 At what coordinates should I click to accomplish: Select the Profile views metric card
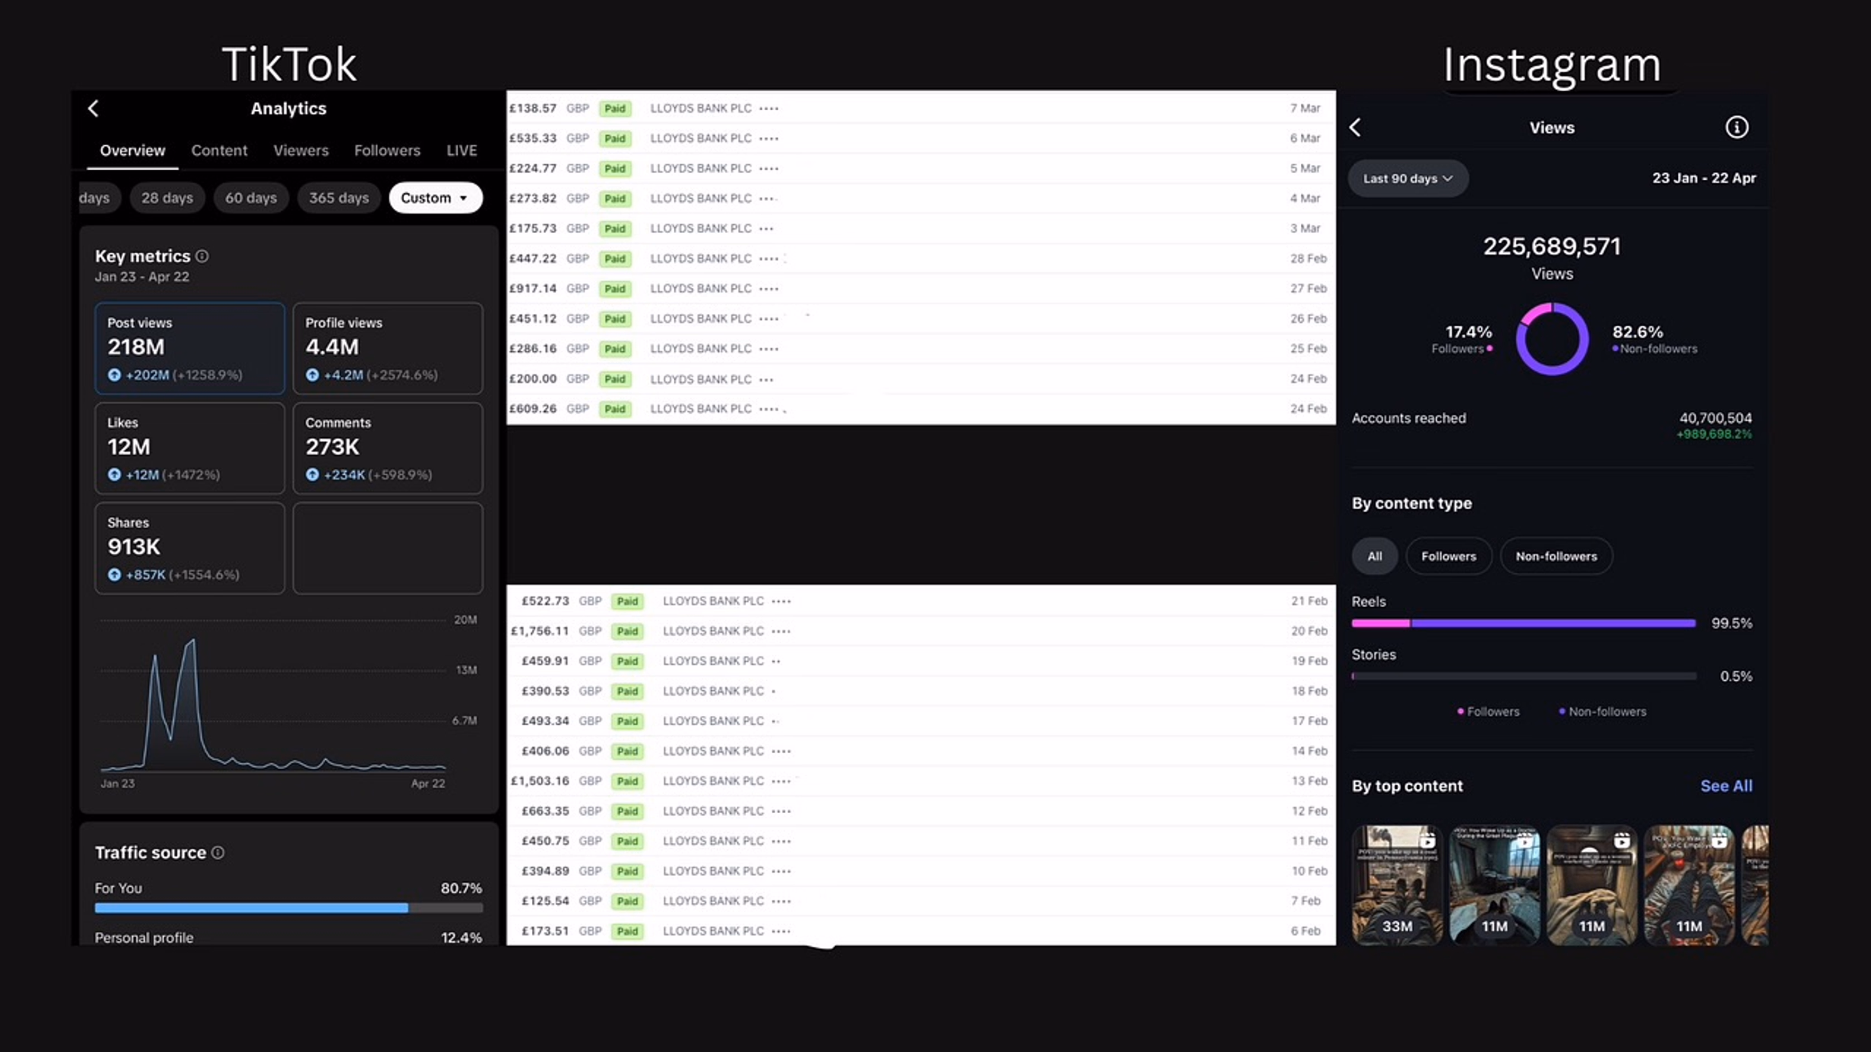coord(388,348)
